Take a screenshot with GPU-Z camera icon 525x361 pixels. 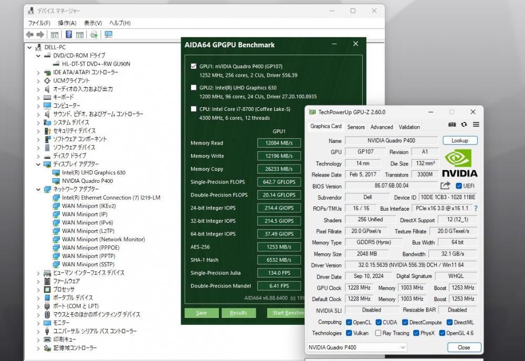coord(452,125)
